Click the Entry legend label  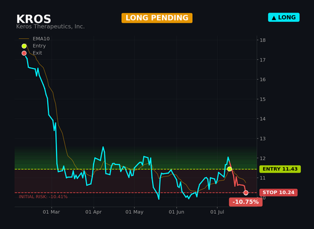coord(39,46)
